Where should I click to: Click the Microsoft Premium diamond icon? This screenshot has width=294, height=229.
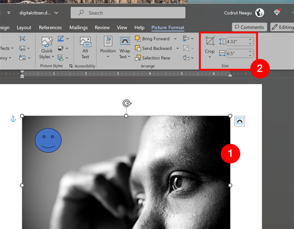pos(277,12)
